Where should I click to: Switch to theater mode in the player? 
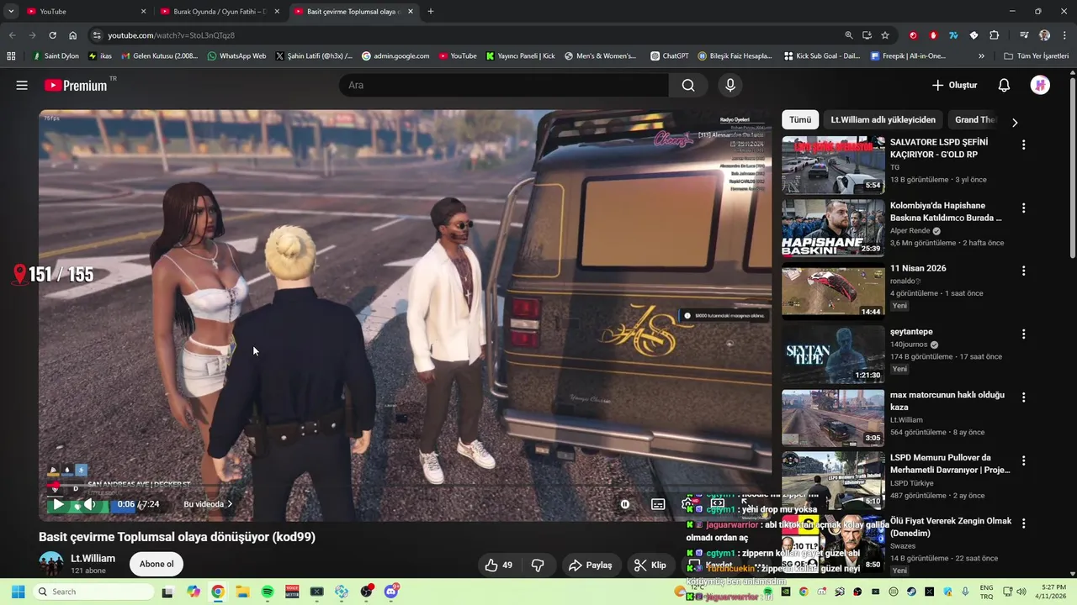click(x=718, y=504)
